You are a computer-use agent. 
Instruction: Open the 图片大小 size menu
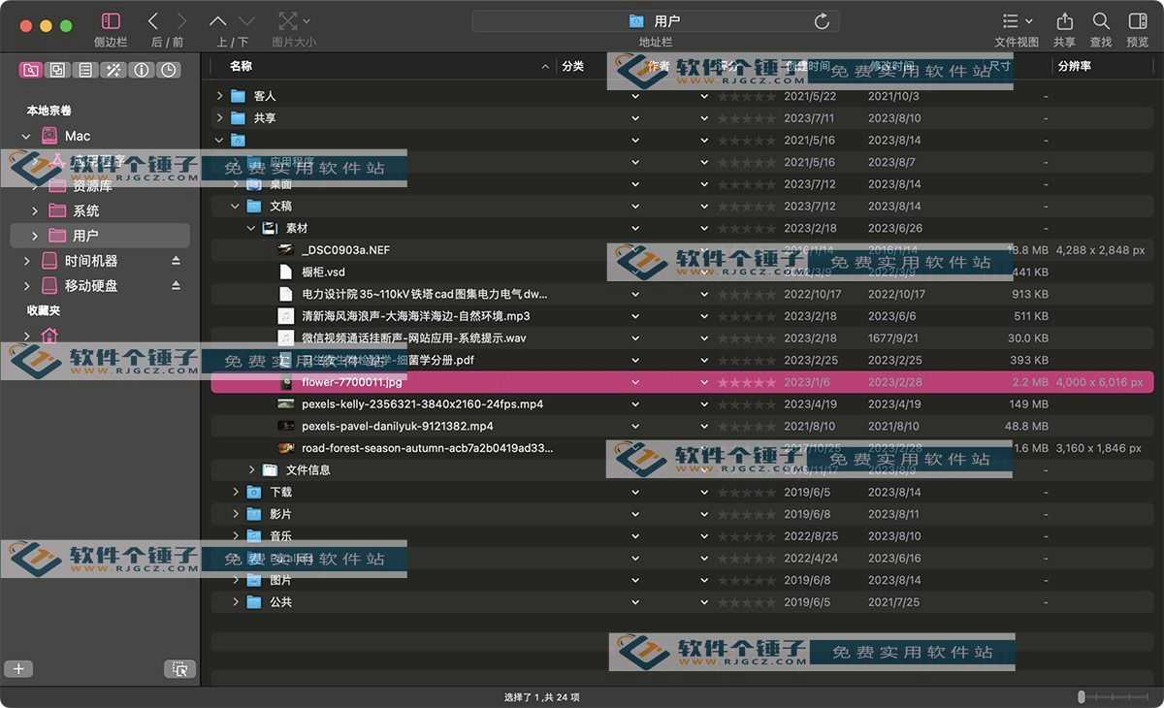(x=294, y=21)
